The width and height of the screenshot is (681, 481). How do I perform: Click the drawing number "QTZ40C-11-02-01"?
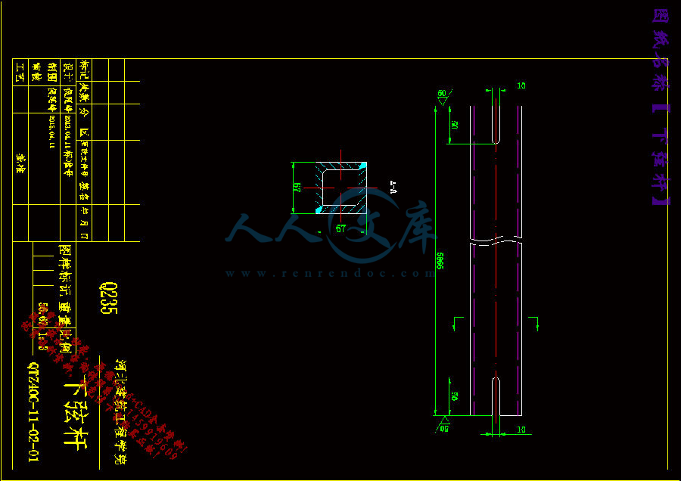pos(34,412)
